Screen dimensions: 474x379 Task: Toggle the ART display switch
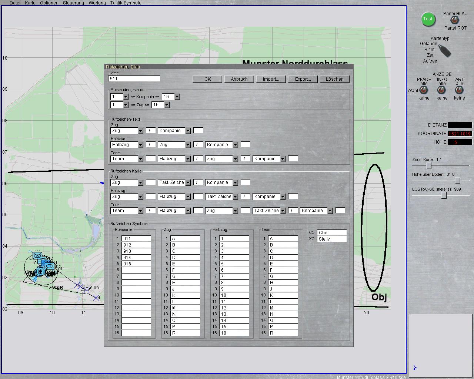[459, 91]
